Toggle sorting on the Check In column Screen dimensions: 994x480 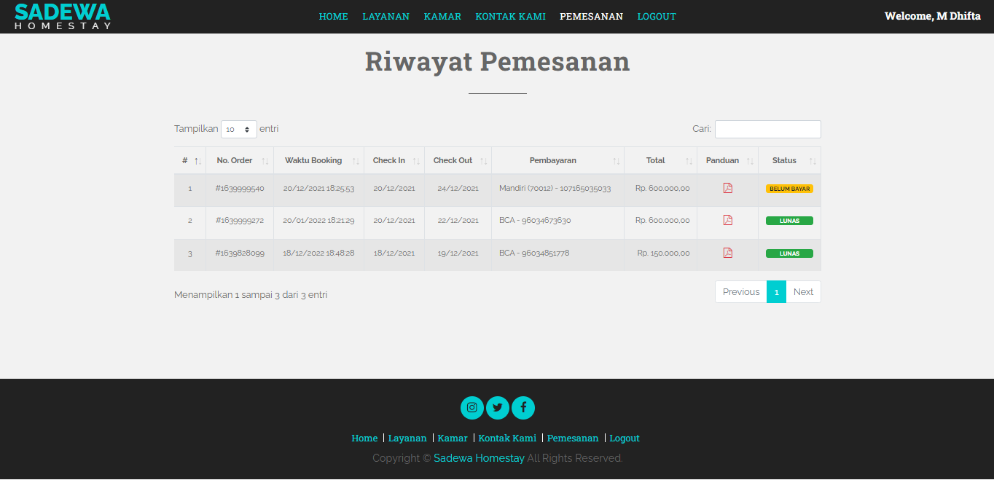point(388,160)
